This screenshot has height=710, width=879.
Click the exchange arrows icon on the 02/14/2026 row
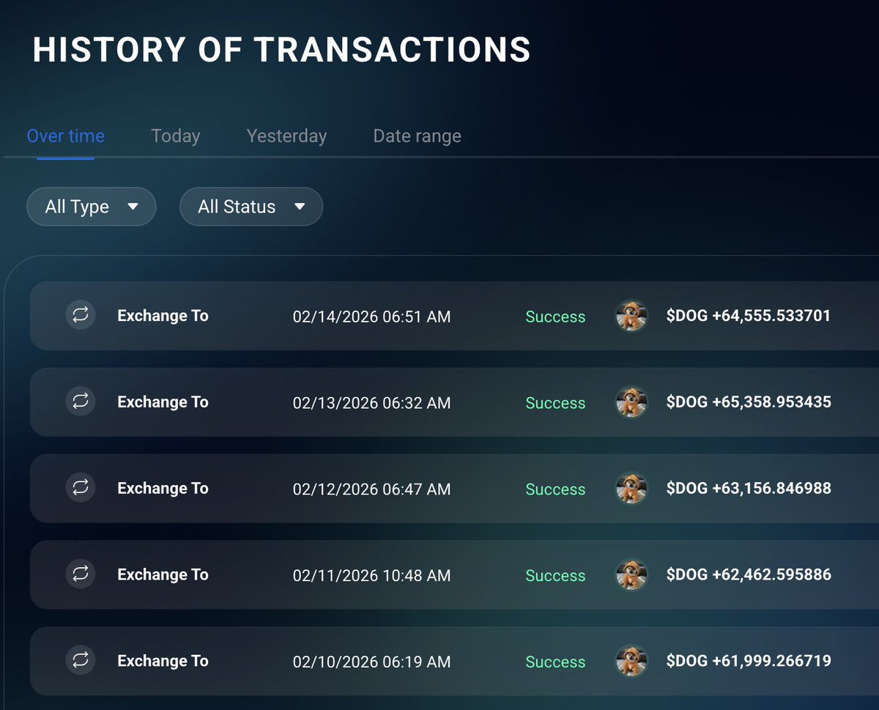pyautogui.click(x=81, y=316)
